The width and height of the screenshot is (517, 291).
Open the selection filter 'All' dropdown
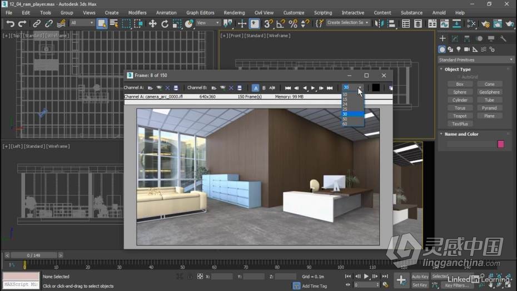tap(82, 23)
